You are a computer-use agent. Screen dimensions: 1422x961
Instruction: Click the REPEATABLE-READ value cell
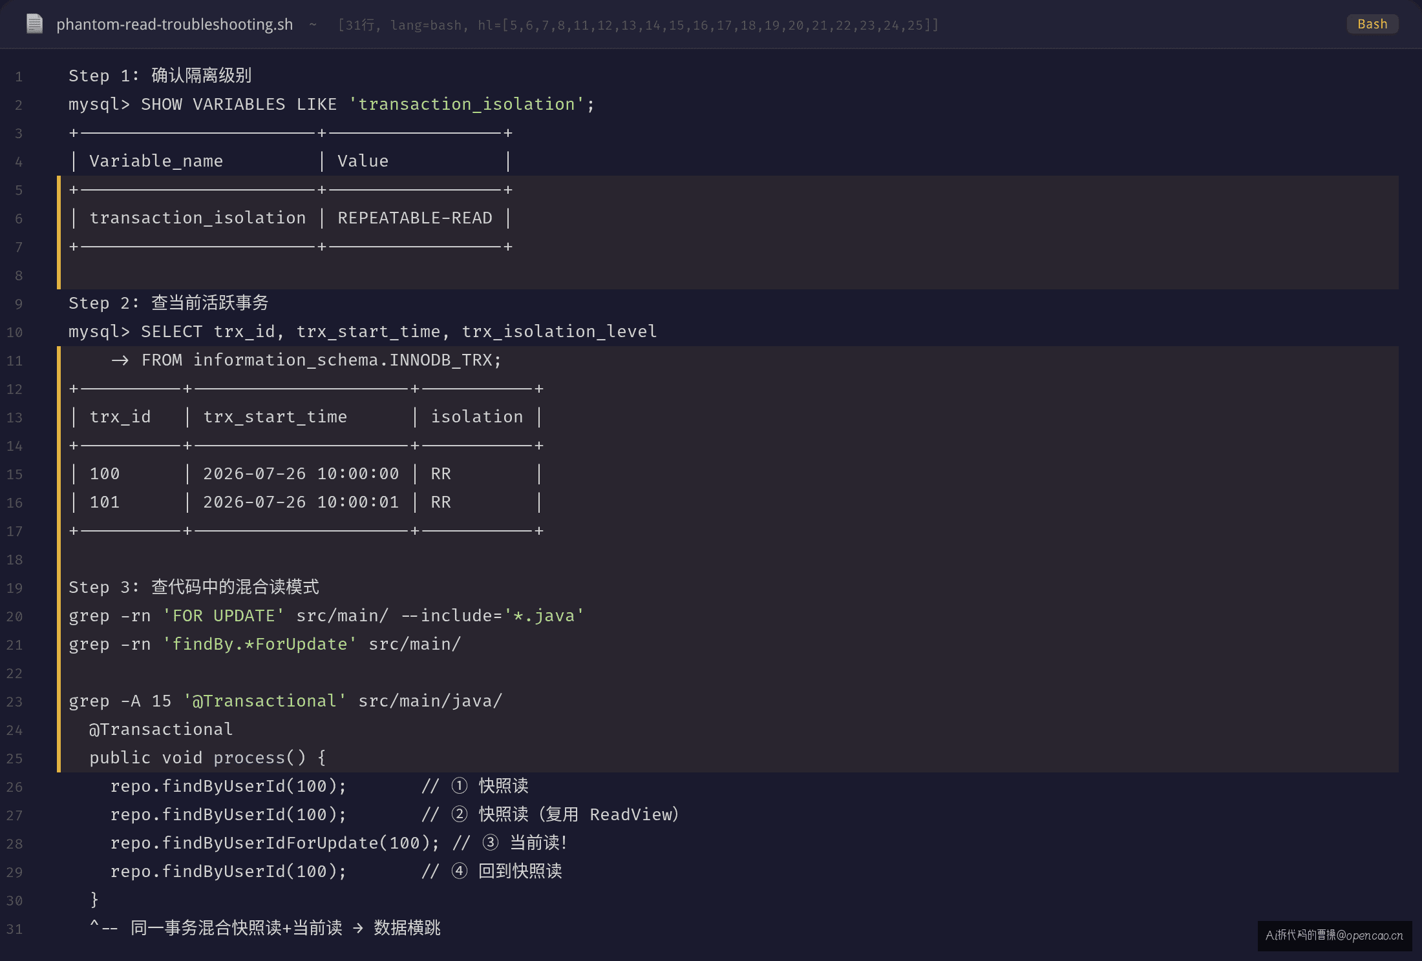point(415,218)
